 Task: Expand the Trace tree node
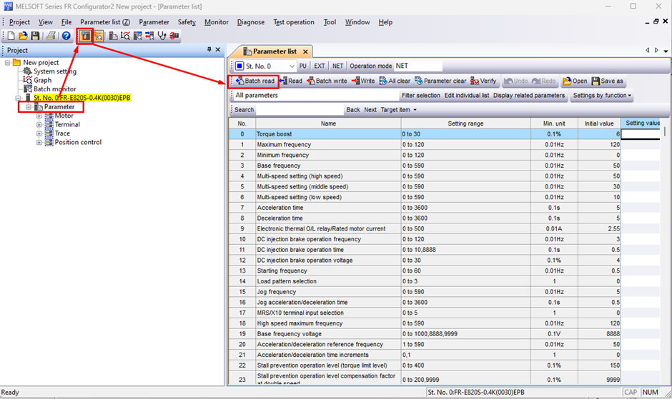39,133
